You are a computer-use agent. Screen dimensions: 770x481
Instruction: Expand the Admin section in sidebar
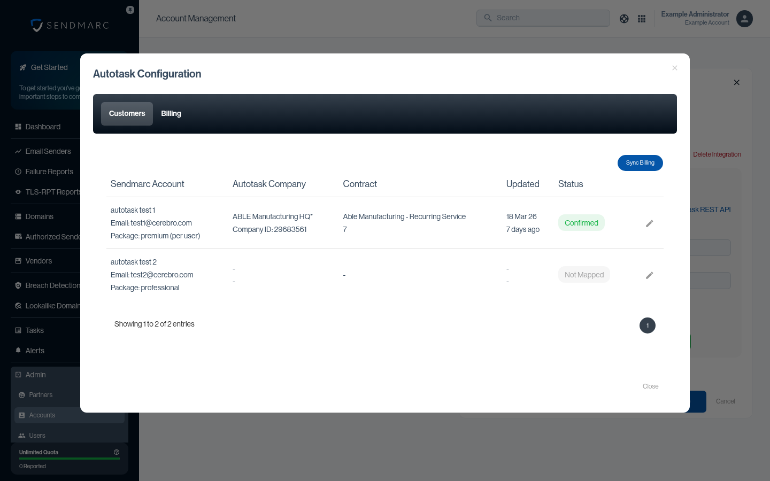pyautogui.click(x=36, y=375)
